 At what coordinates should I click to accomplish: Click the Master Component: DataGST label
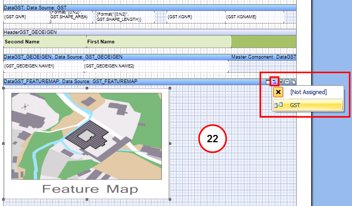(x=264, y=57)
